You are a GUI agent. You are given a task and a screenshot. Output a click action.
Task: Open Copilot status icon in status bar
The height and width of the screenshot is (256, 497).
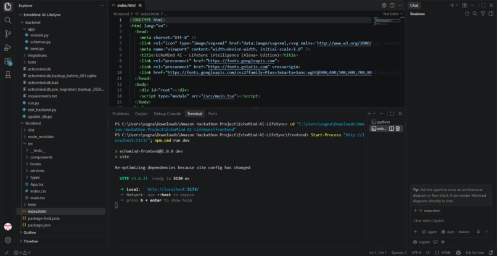point(459,252)
